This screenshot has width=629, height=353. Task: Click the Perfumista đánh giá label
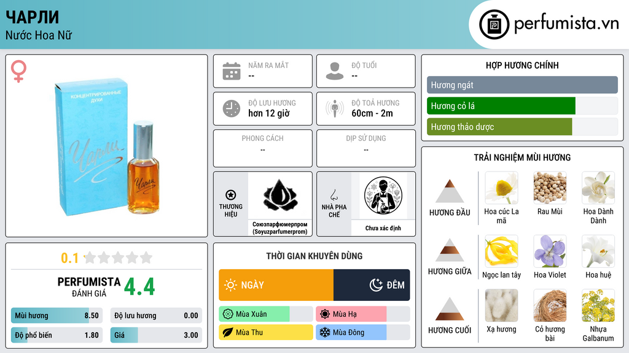tap(89, 287)
